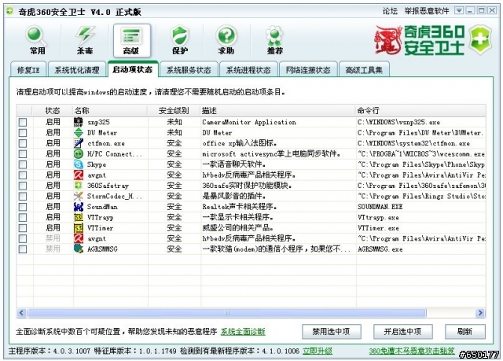Open the title bar dropdown arrow menu
This screenshot has height=361, width=503.
tap(459, 11)
